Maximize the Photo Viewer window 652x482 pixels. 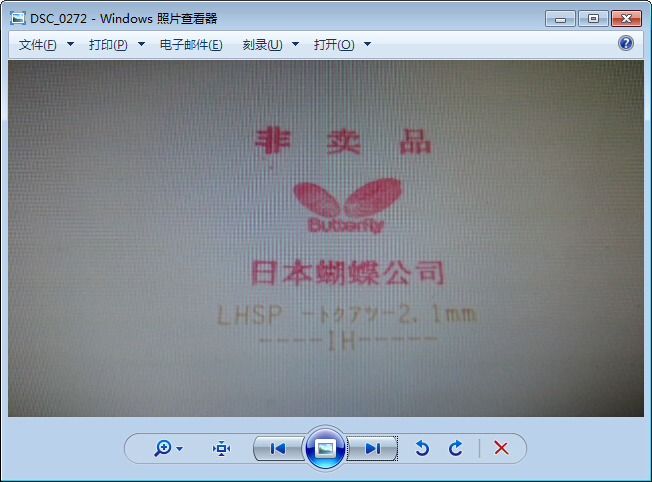[592, 18]
